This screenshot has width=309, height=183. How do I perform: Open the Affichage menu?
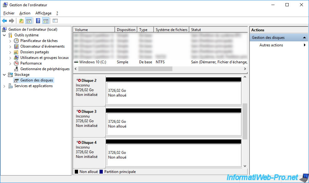point(43,13)
